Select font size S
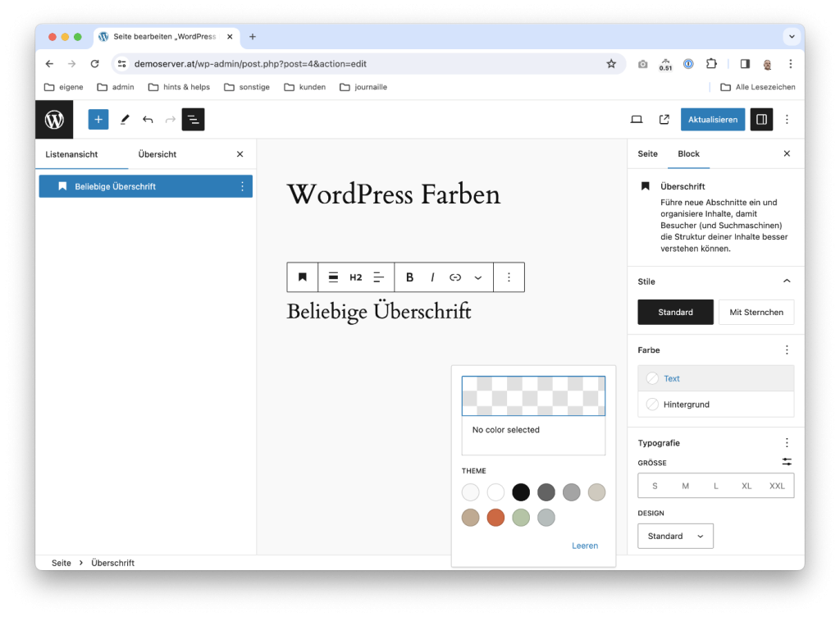This screenshot has width=840, height=617. 655,486
